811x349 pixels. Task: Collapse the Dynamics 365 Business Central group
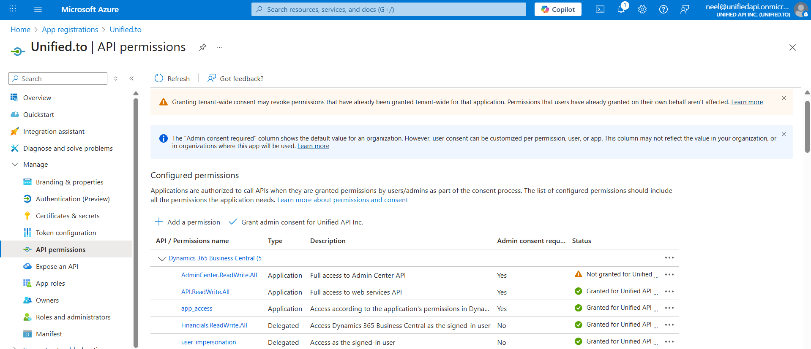pyautogui.click(x=162, y=258)
